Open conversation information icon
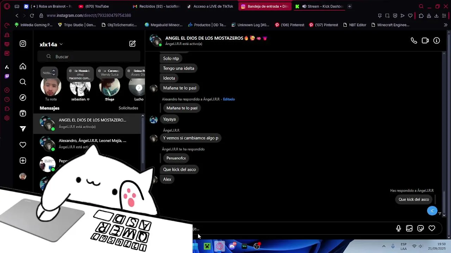This screenshot has height=253, width=451. [437, 41]
